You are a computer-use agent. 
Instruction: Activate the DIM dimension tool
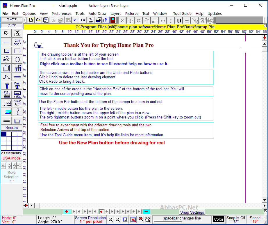(x=17, y=42)
